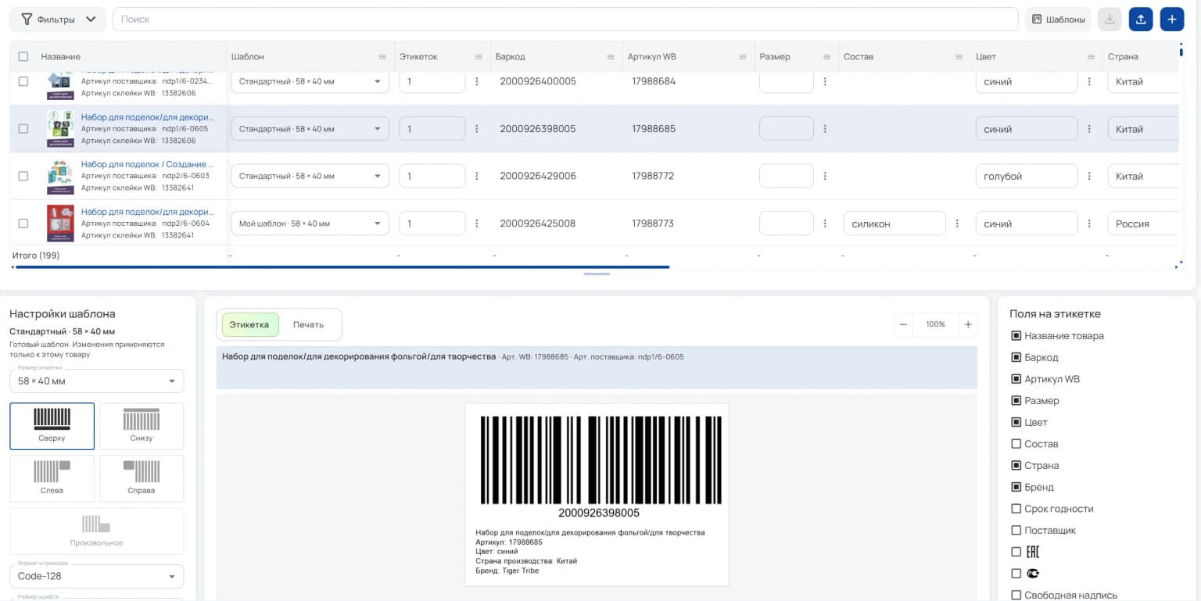
Task: Open column menu for Цвет header
Action: coord(1091,57)
